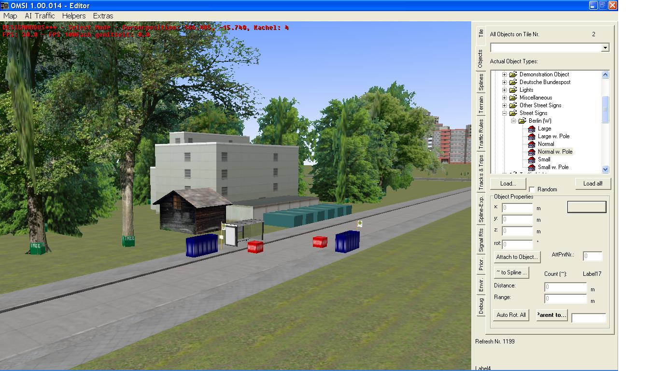664x371 pixels.
Task: Click the object tree scroll-down arrow
Action: tap(606, 169)
